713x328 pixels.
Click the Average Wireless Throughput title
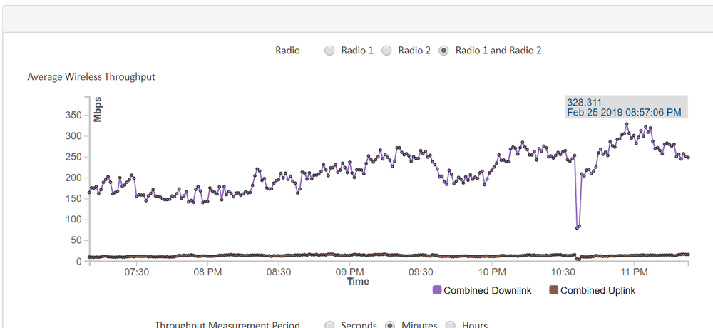[91, 76]
